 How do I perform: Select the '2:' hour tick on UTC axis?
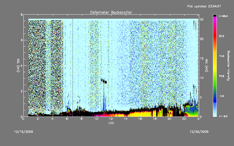pyautogui.click(x=38, y=119)
